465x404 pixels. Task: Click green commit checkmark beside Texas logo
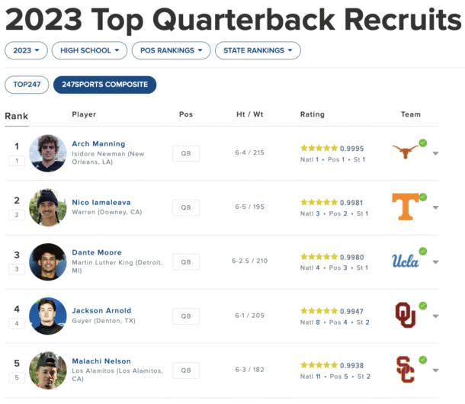[423, 143]
